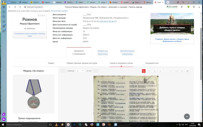The image size is (203, 127).
Task: Copy link to this hero page
Action: (x=30, y=35)
